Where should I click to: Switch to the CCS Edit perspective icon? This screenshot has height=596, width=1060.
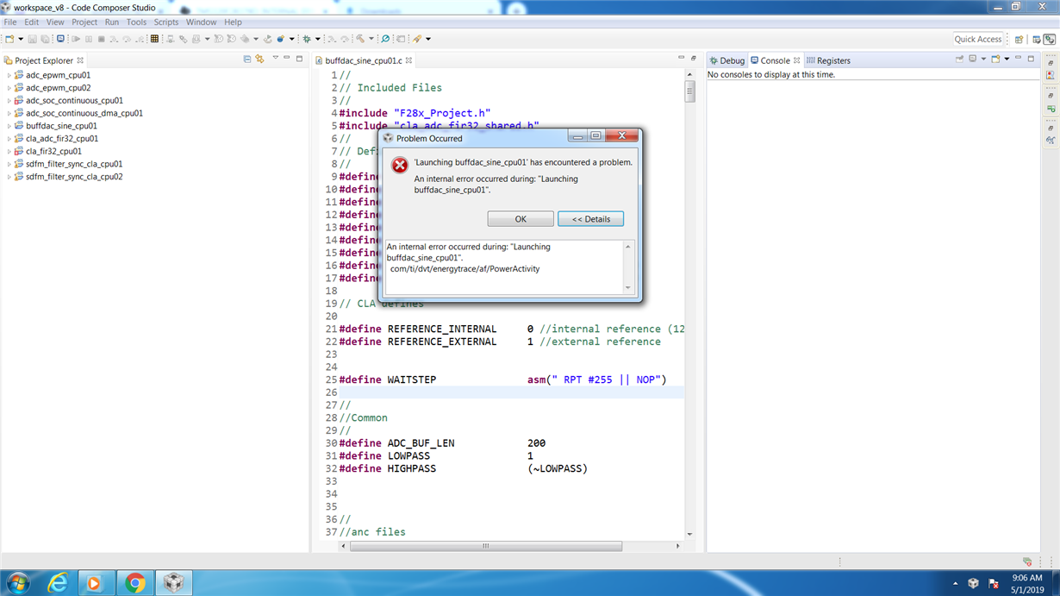click(1037, 39)
